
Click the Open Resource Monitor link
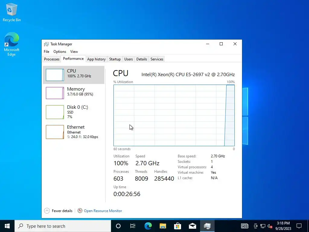click(x=103, y=211)
